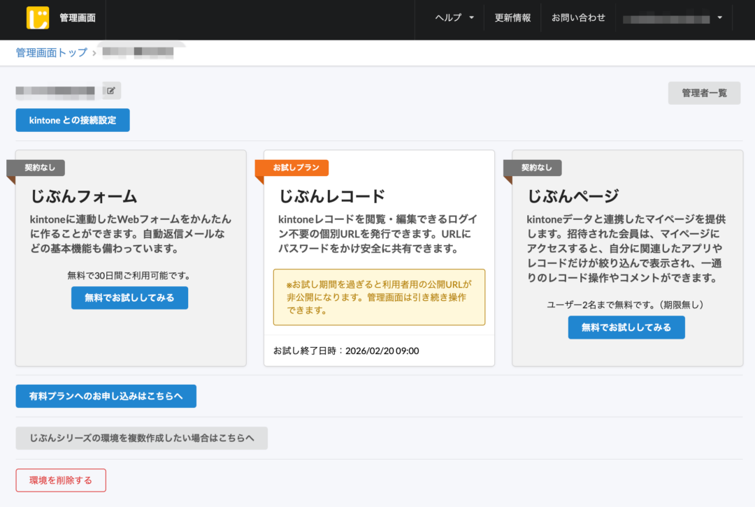Image resolution: width=755 pixels, height=507 pixels.
Task: Click the trial expiration notice box
Action: (x=379, y=298)
